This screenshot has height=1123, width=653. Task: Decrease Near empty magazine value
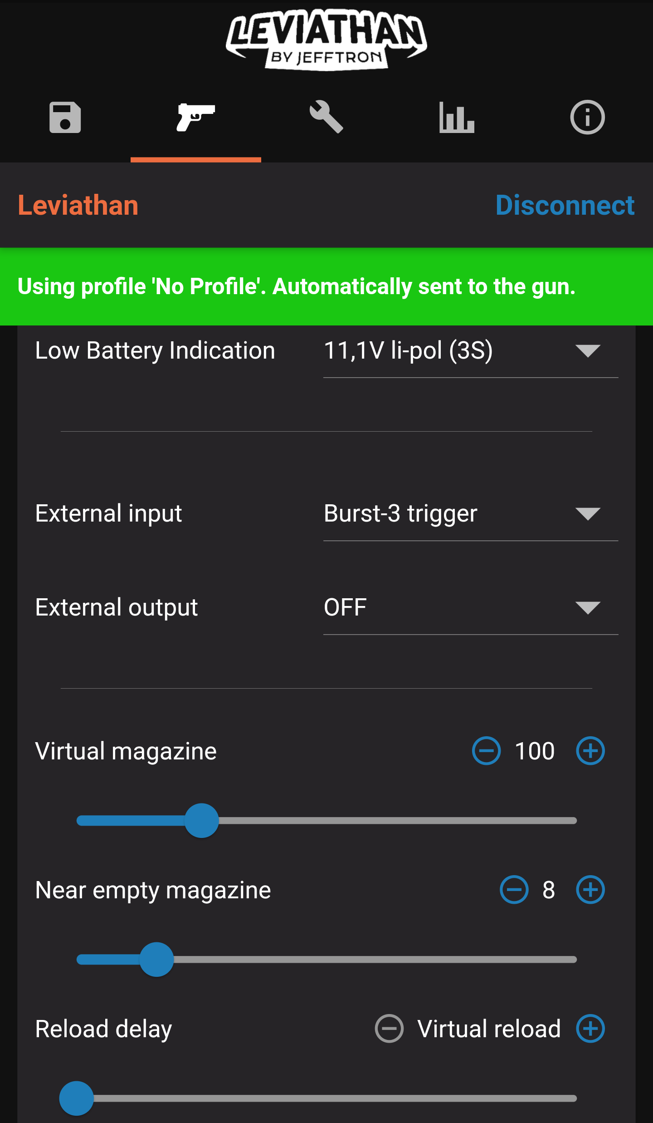click(x=514, y=890)
